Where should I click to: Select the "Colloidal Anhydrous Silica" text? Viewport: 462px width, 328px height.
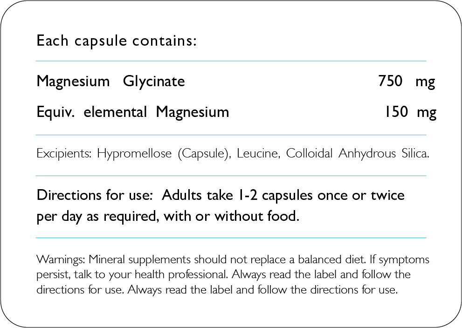point(357,154)
